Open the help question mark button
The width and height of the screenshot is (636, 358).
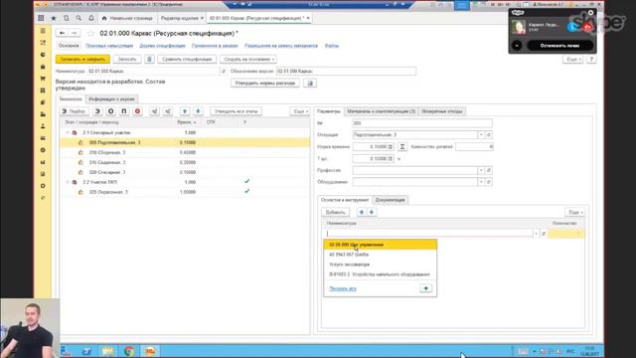click(591, 60)
